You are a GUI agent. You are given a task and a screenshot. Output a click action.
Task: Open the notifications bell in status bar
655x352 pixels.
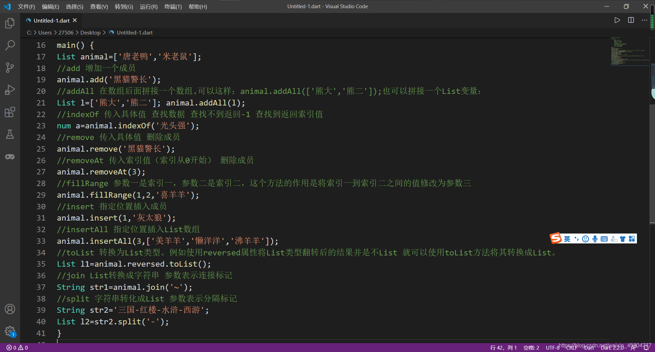click(646, 348)
